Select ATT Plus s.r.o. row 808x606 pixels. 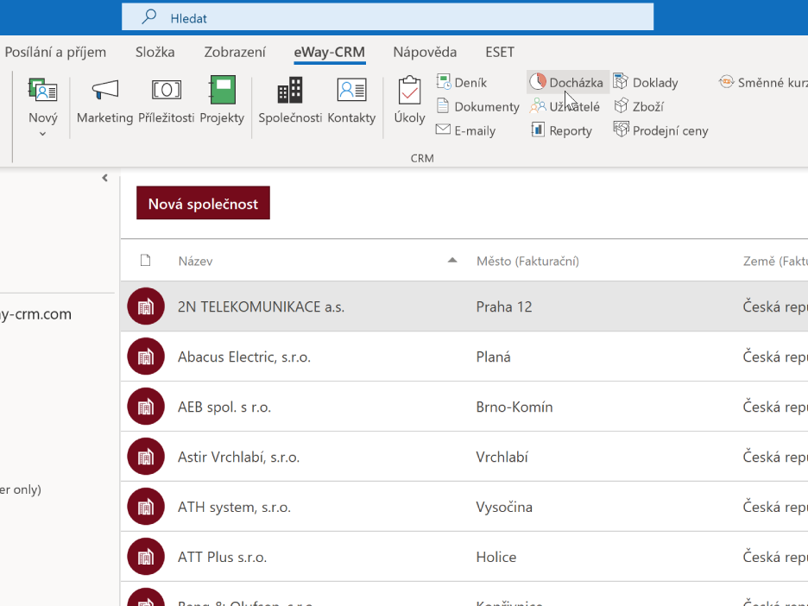pyautogui.click(x=464, y=557)
